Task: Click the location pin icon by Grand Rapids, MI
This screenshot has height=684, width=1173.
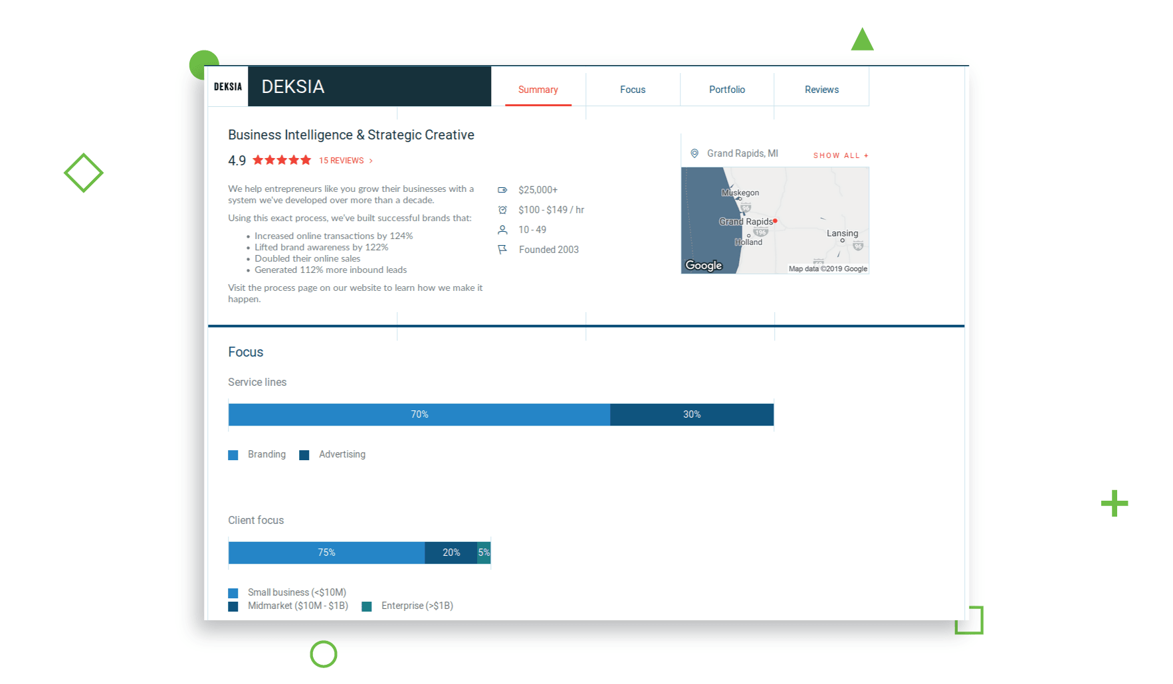Action: pos(694,153)
